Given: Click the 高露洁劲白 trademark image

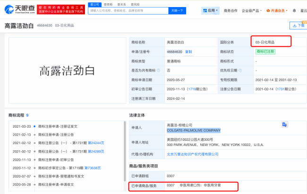Looking at the screenshot, I should (x=68, y=71).
